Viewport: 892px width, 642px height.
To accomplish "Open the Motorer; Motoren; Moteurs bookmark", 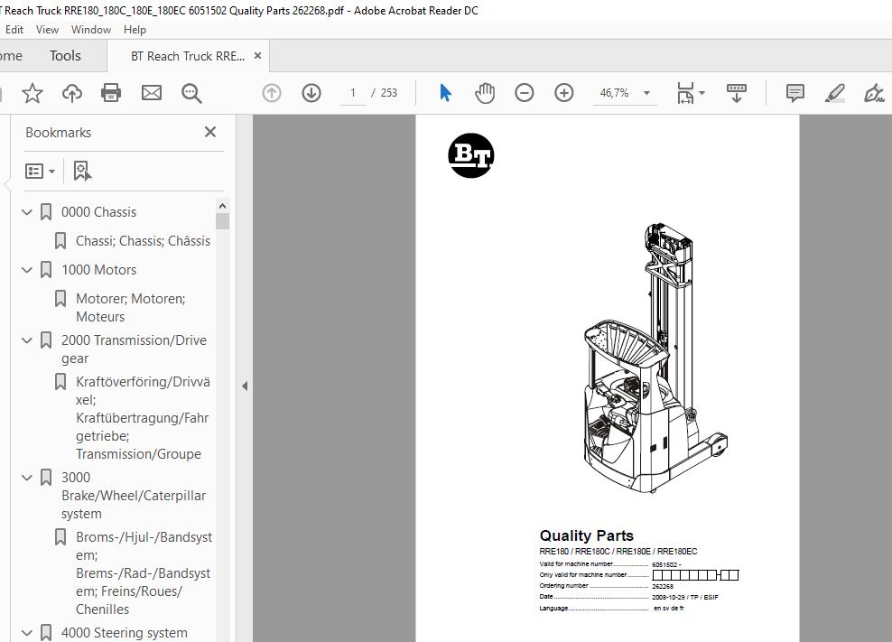I will pyautogui.click(x=131, y=307).
